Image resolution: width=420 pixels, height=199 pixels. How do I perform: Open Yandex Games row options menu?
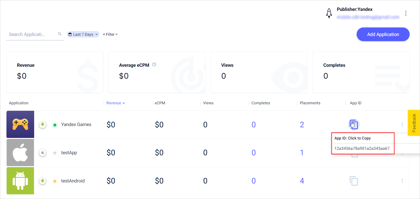point(402,124)
